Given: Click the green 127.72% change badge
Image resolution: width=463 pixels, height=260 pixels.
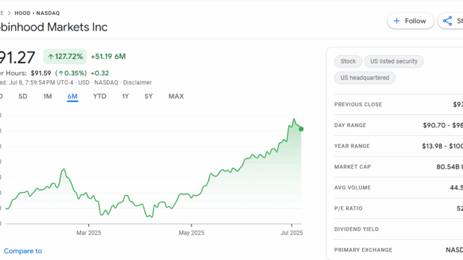Looking at the screenshot, I should 65,56.
